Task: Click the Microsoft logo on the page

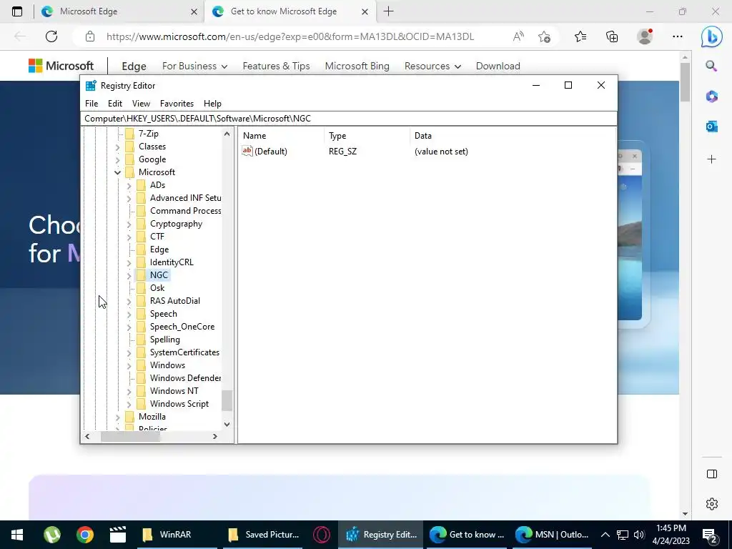Action: pyautogui.click(x=61, y=66)
